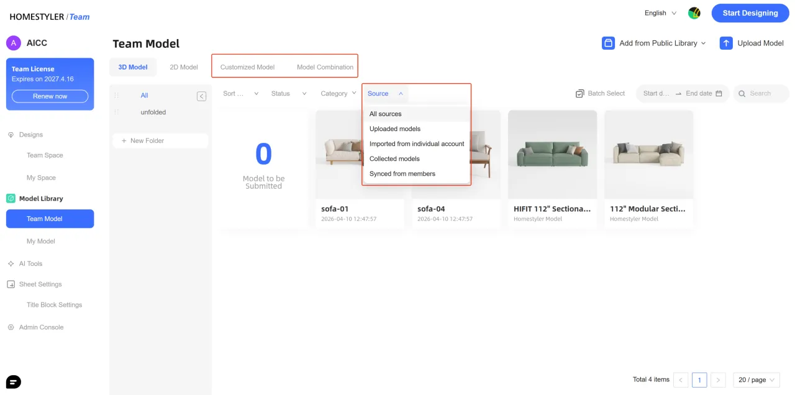Image resolution: width=795 pixels, height=395 pixels.
Task: Enable Batch Select mode
Action: tap(600, 93)
